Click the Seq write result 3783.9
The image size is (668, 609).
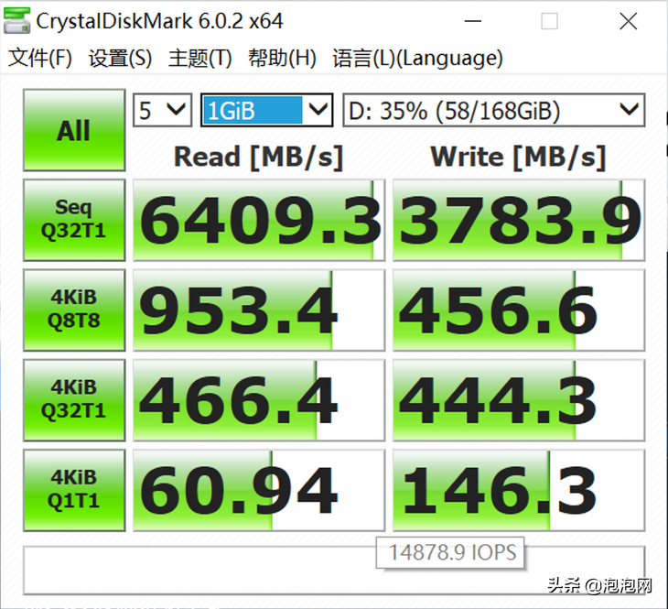(x=519, y=220)
